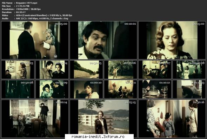Image resolution: width=207 pixels, height=139 pixels.
Task: Click the romania-inedit.3xforum.ro text
Action: pos(98,137)
